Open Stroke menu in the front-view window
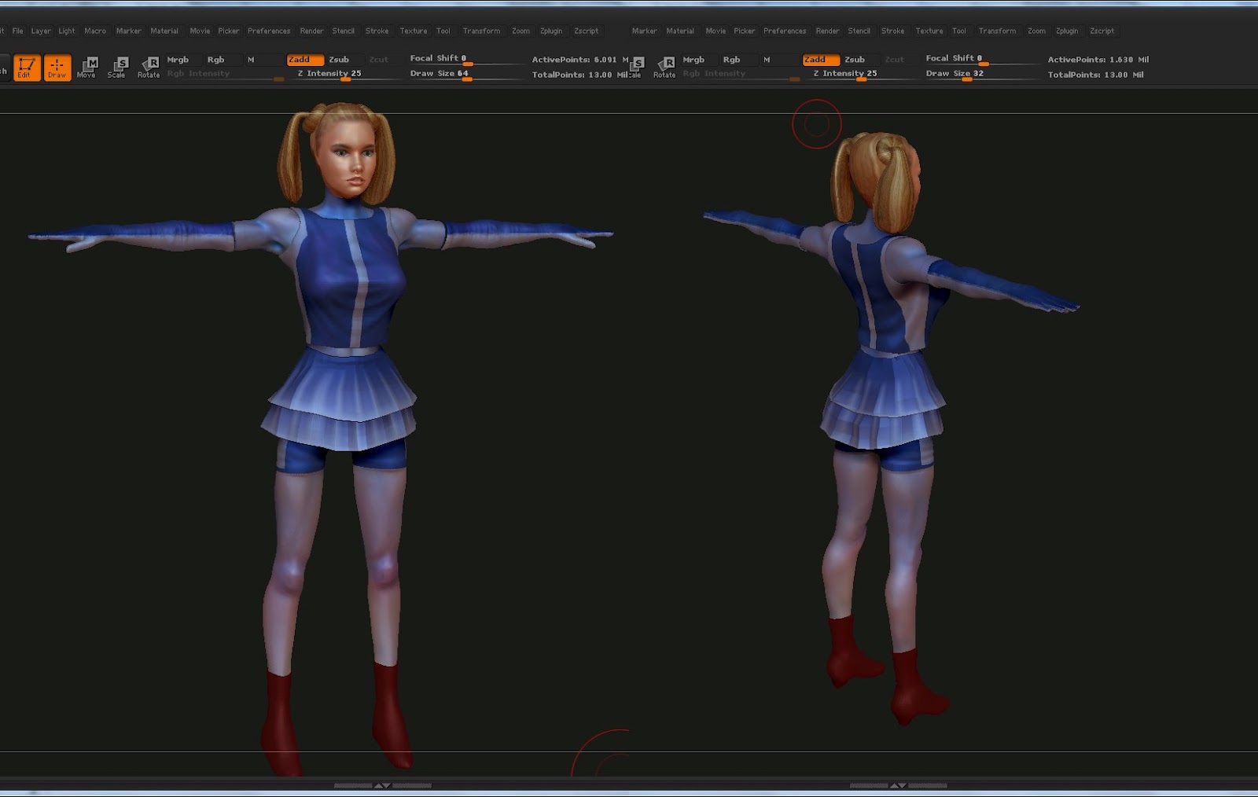 [x=377, y=31]
